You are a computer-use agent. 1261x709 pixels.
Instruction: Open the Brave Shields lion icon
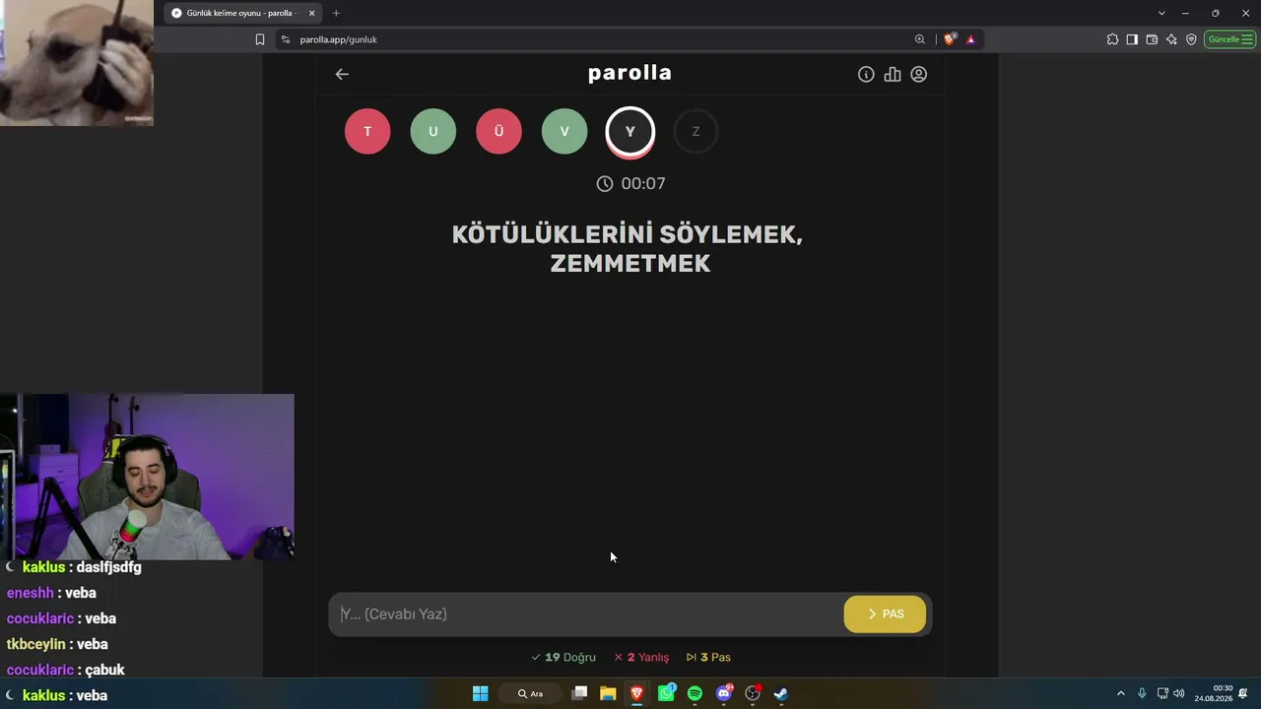pyautogui.click(x=950, y=39)
